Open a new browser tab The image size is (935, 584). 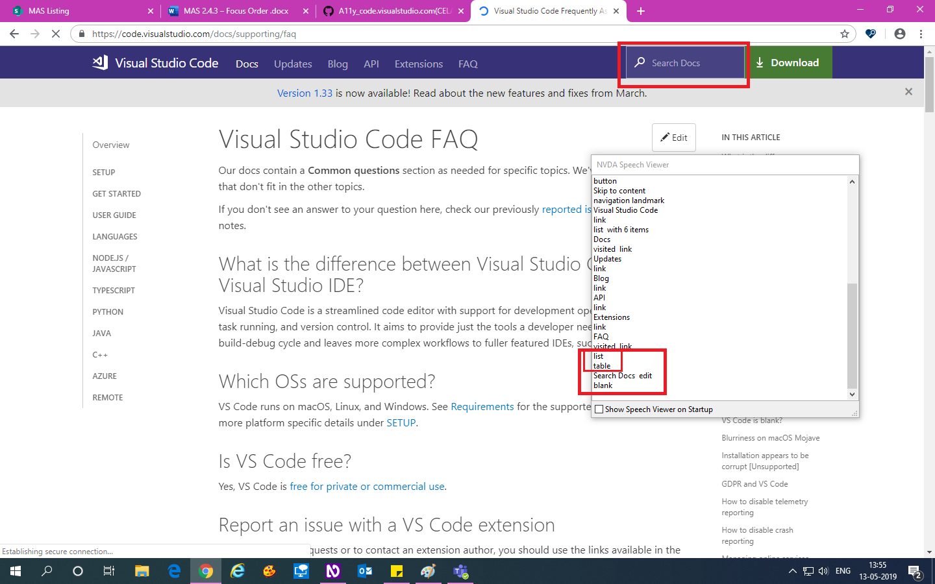[x=641, y=11]
